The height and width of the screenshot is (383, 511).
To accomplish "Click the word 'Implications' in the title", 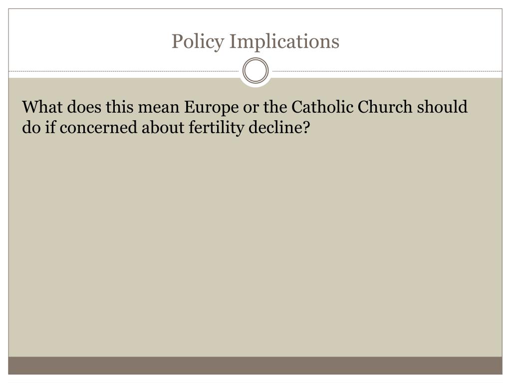I will 284,42.
